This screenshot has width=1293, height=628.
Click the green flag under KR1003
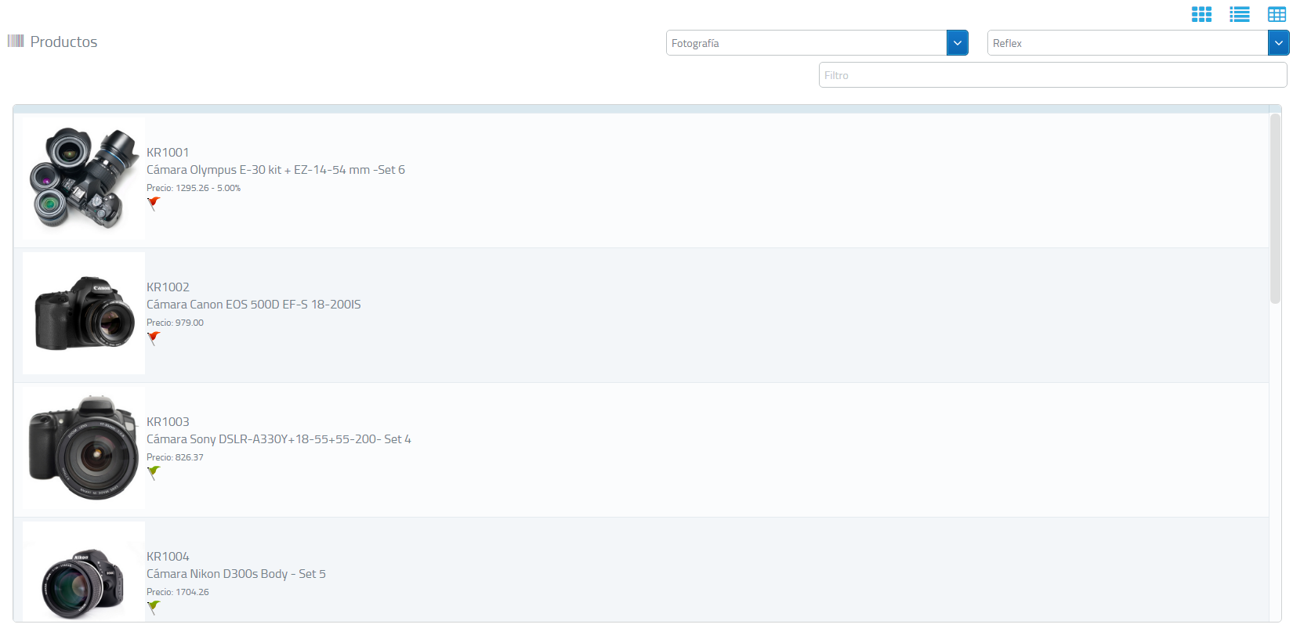pos(154,473)
